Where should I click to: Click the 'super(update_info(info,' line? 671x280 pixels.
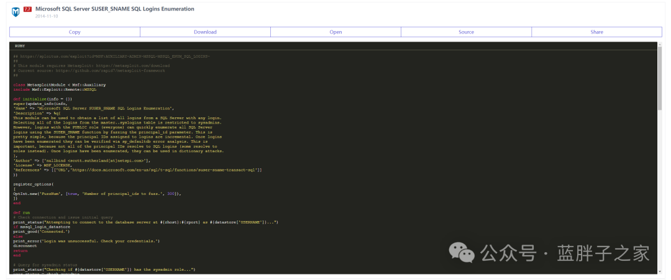(x=40, y=104)
